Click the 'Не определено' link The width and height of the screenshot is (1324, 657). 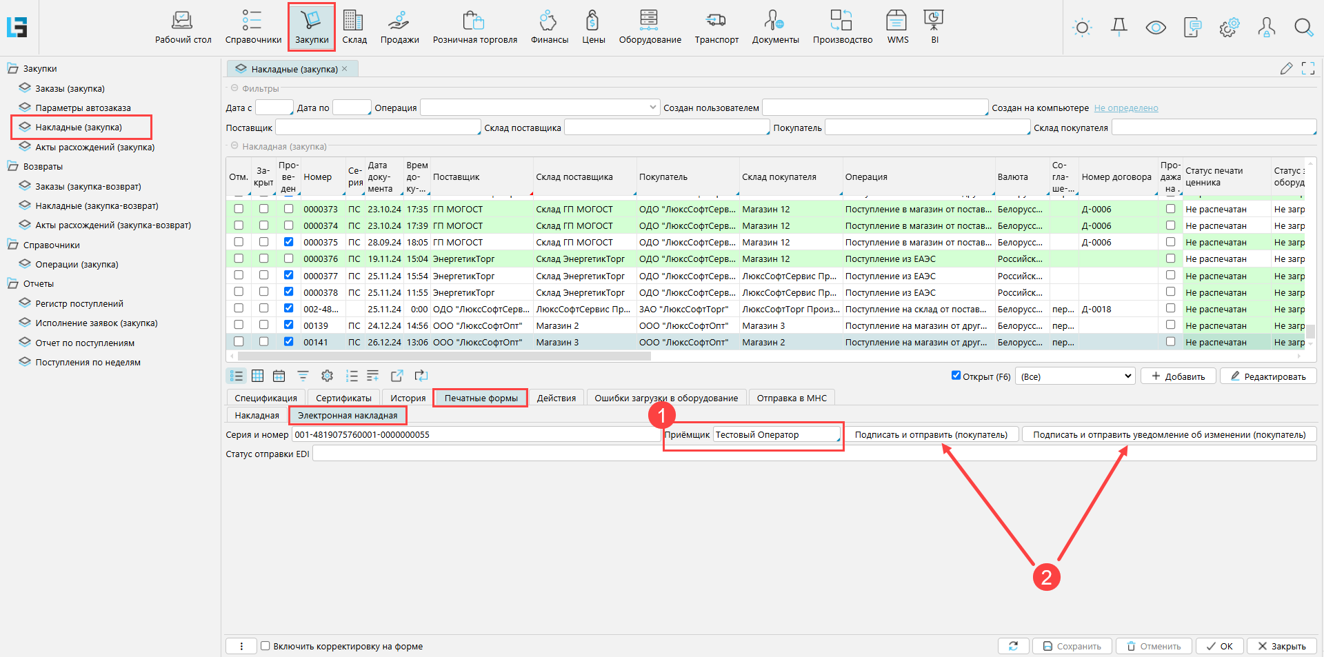[1125, 108]
